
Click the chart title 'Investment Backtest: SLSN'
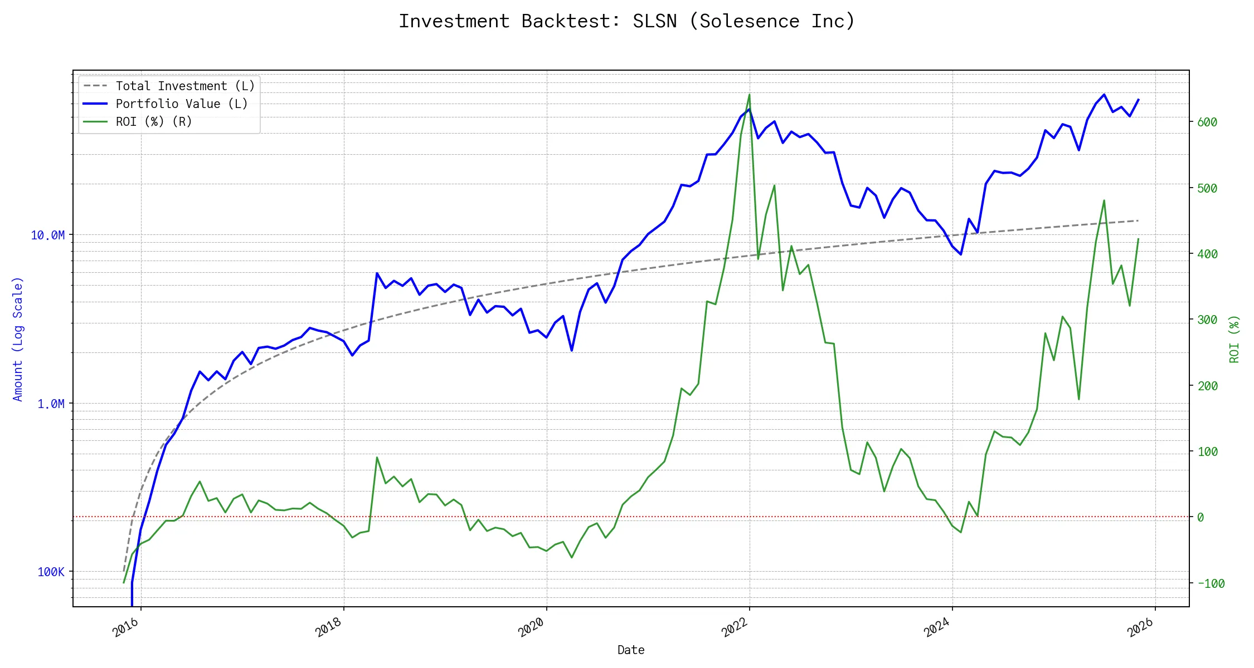(x=626, y=21)
